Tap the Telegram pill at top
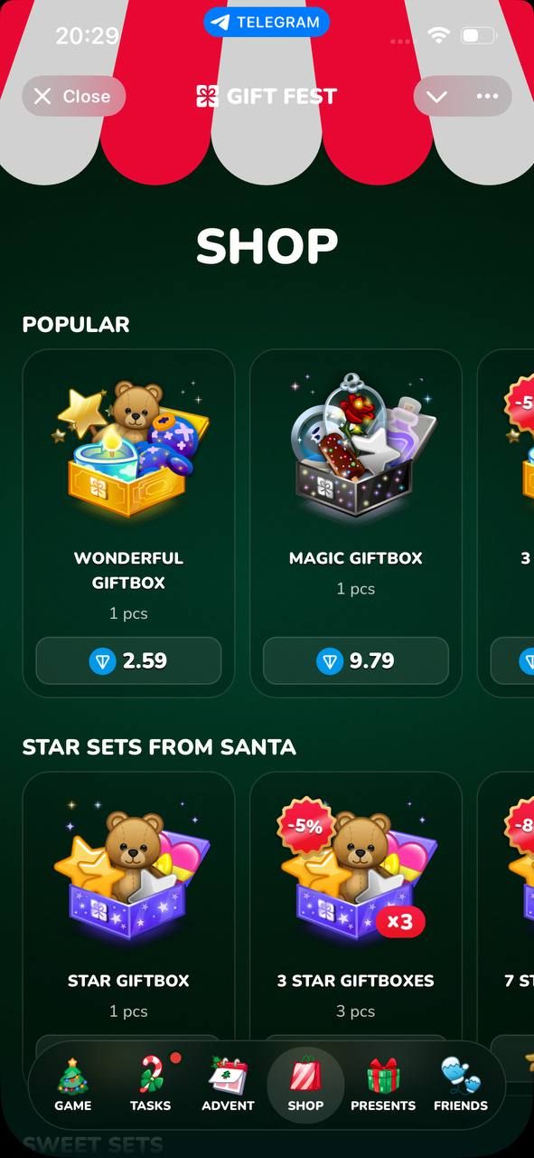534x1158 pixels. (x=267, y=22)
